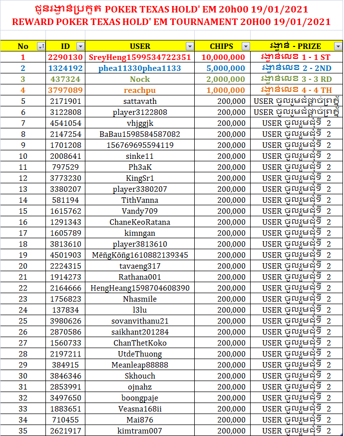Select ID cell 797529
The image size is (344, 436).
click(x=65, y=167)
